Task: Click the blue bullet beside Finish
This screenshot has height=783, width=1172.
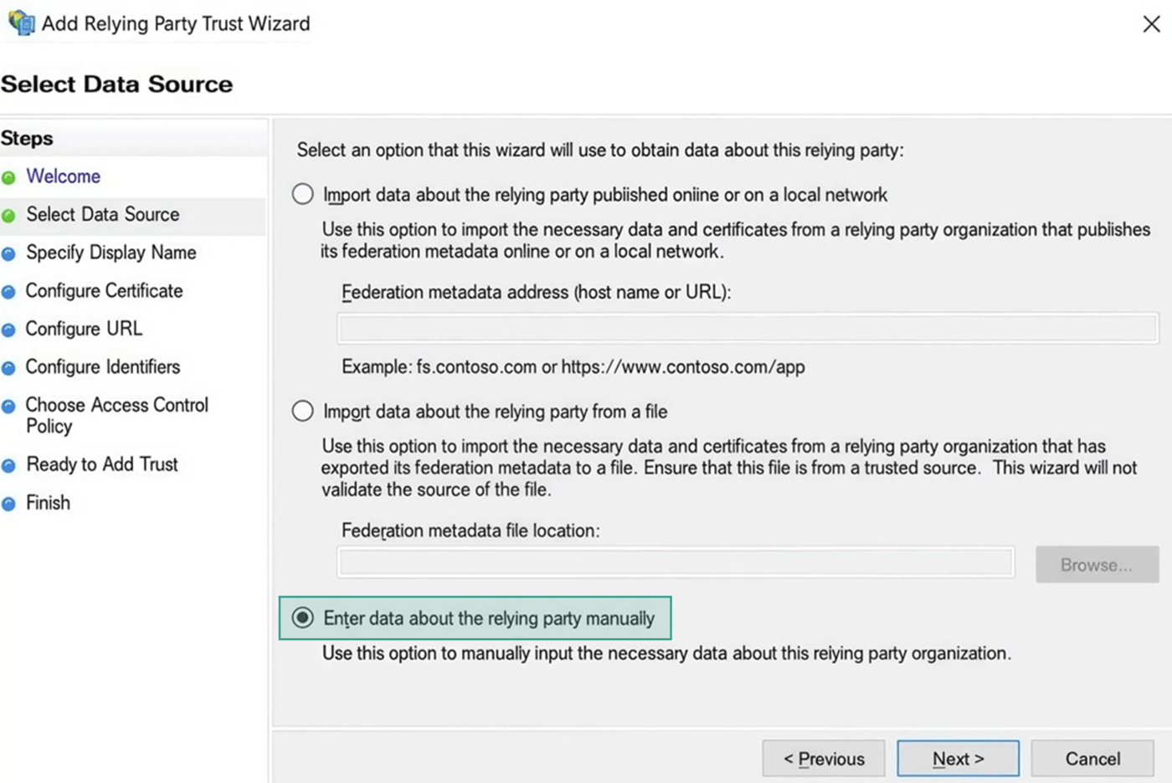Action: tap(8, 504)
